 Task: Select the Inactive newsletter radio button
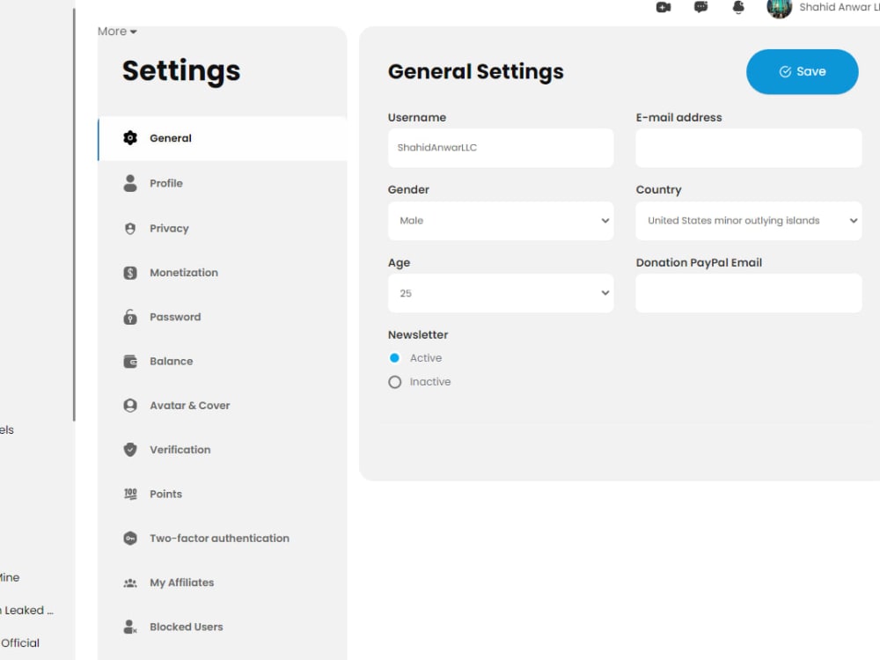394,382
